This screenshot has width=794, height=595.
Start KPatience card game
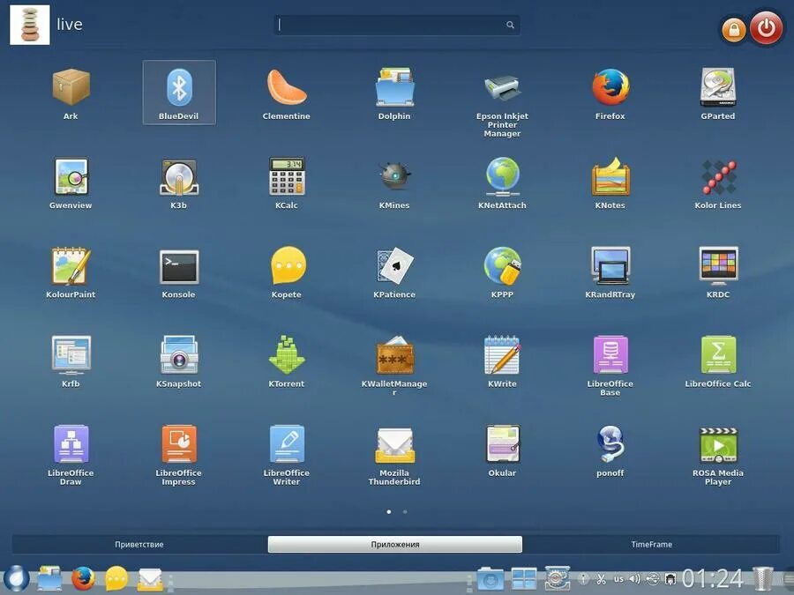(x=394, y=272)
